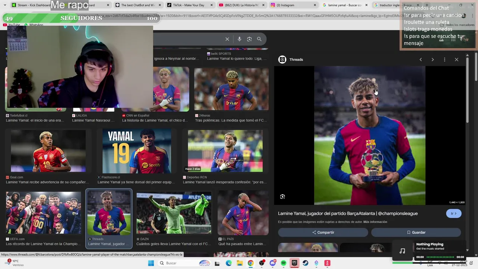Launch Microsoft Edge from the taskbar
The image size is (478, 269).
(x=229, y=263)
